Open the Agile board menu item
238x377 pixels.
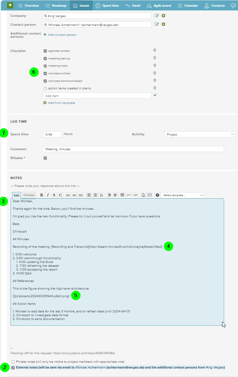(x=159, y=5)
